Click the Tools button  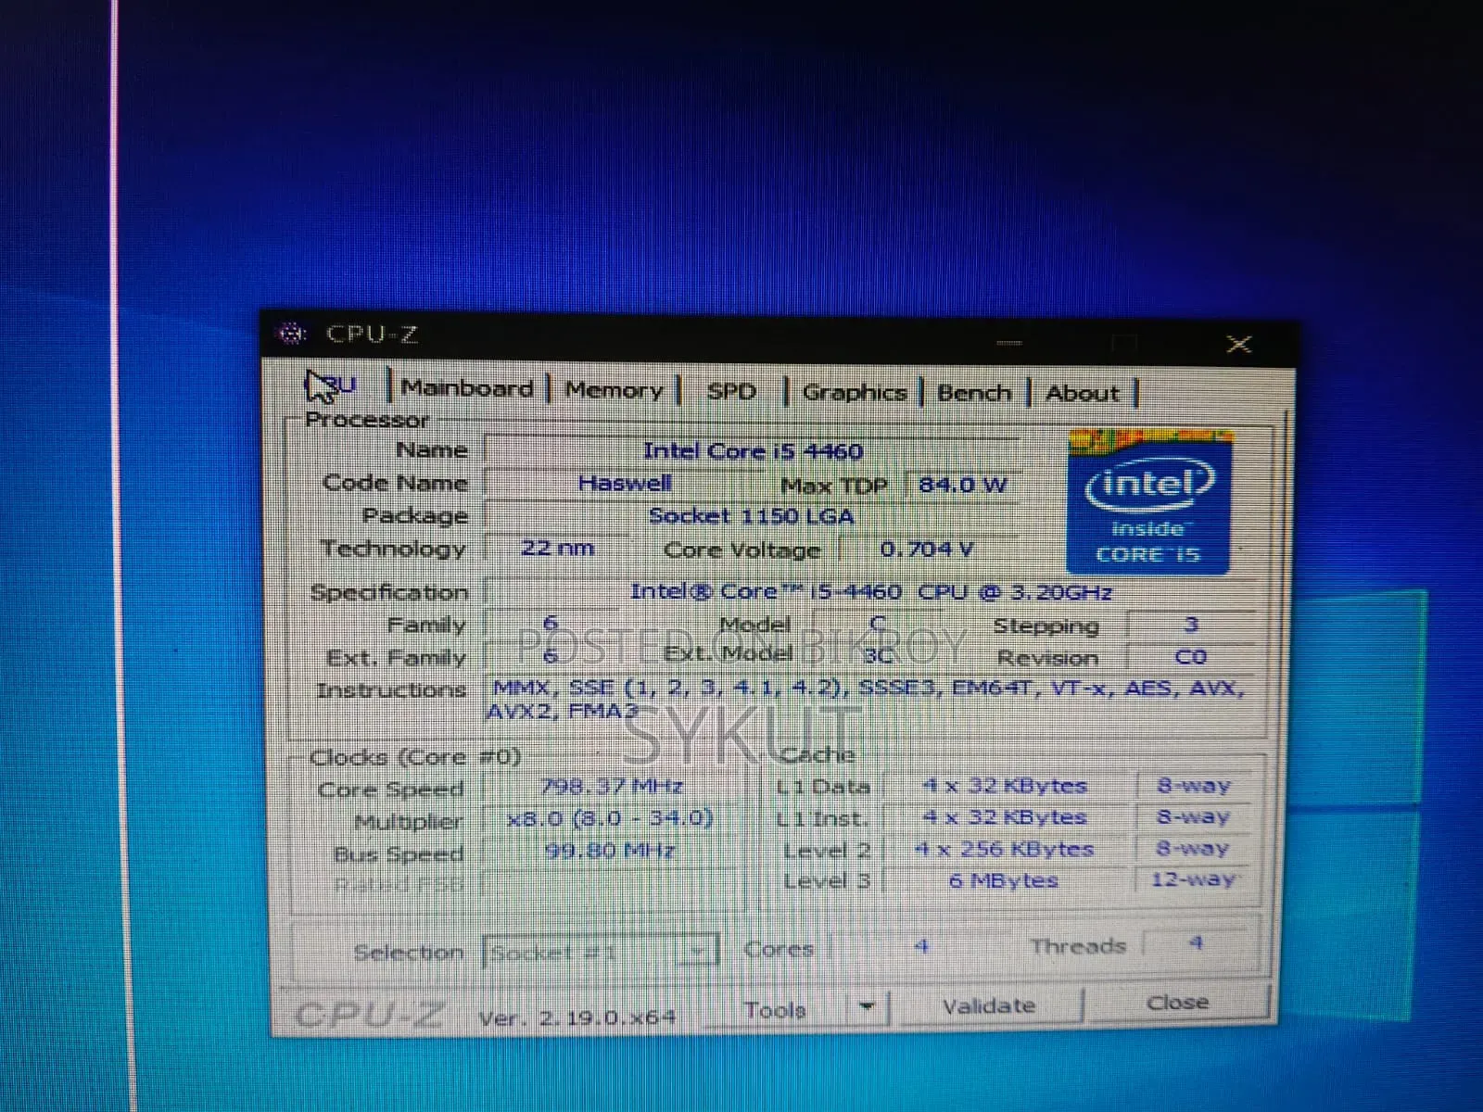[x=775, y=1009]
